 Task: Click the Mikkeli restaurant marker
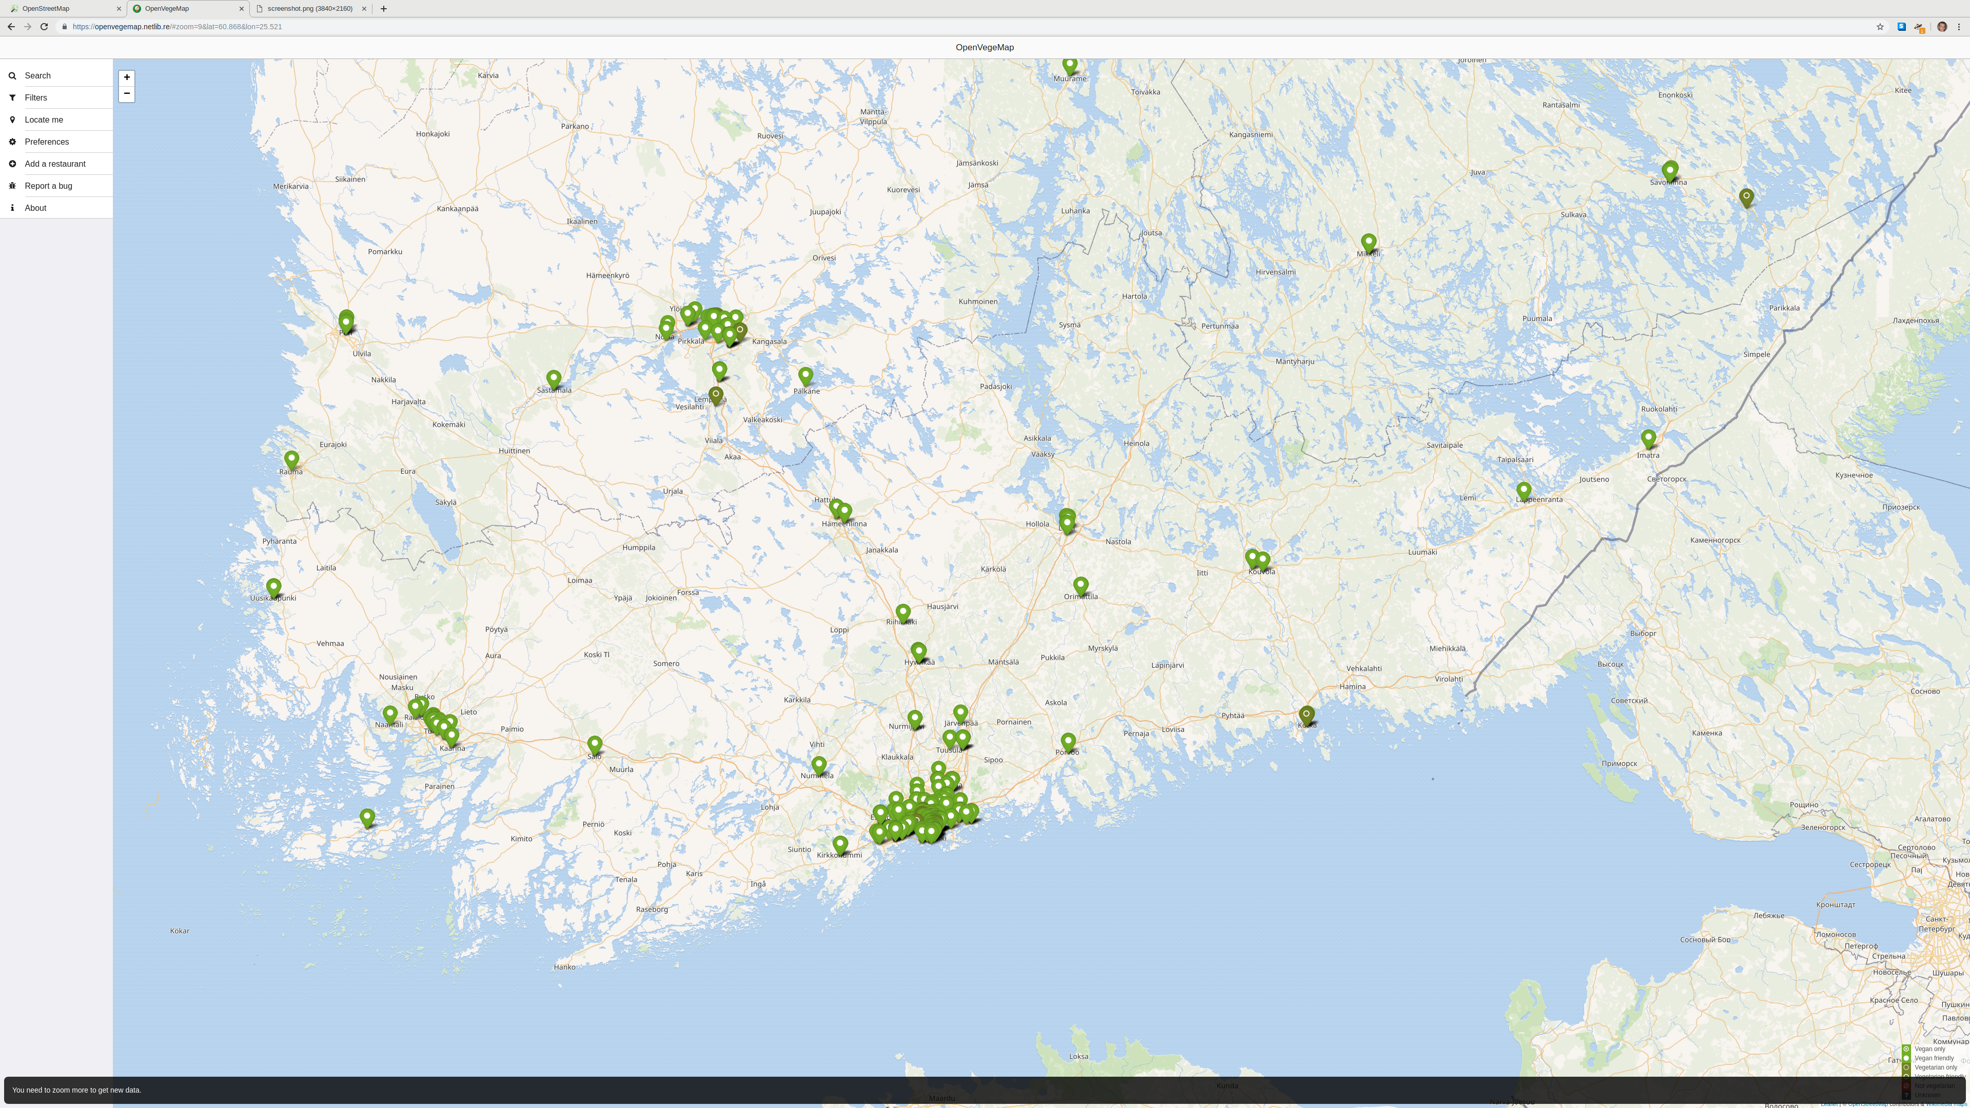click(x=1369, y=245)
